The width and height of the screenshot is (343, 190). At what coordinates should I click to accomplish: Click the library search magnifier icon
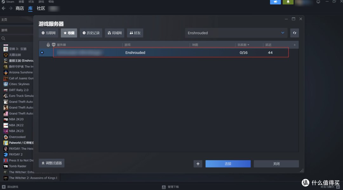[x=3, y=38]
